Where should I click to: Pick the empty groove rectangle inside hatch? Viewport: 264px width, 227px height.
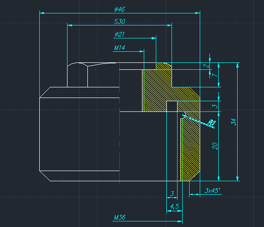(x=172, y=106)
